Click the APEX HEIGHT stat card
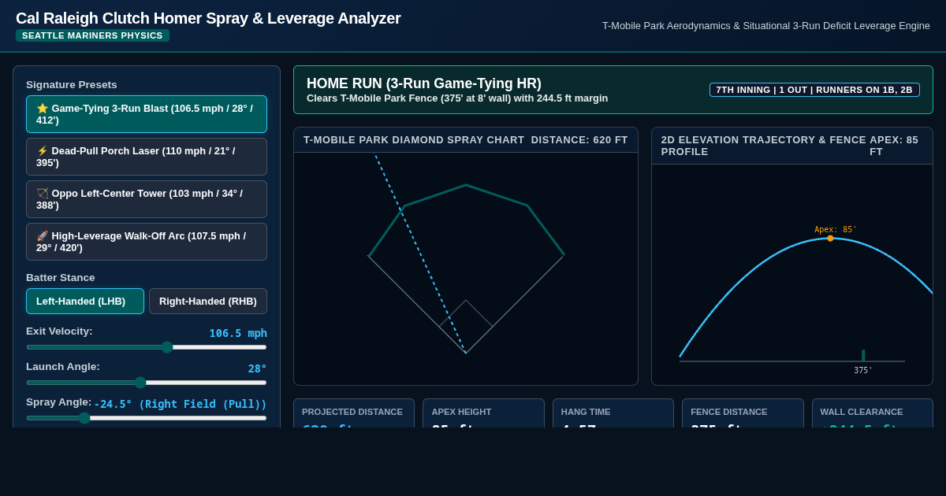 (x=483, y=413)
